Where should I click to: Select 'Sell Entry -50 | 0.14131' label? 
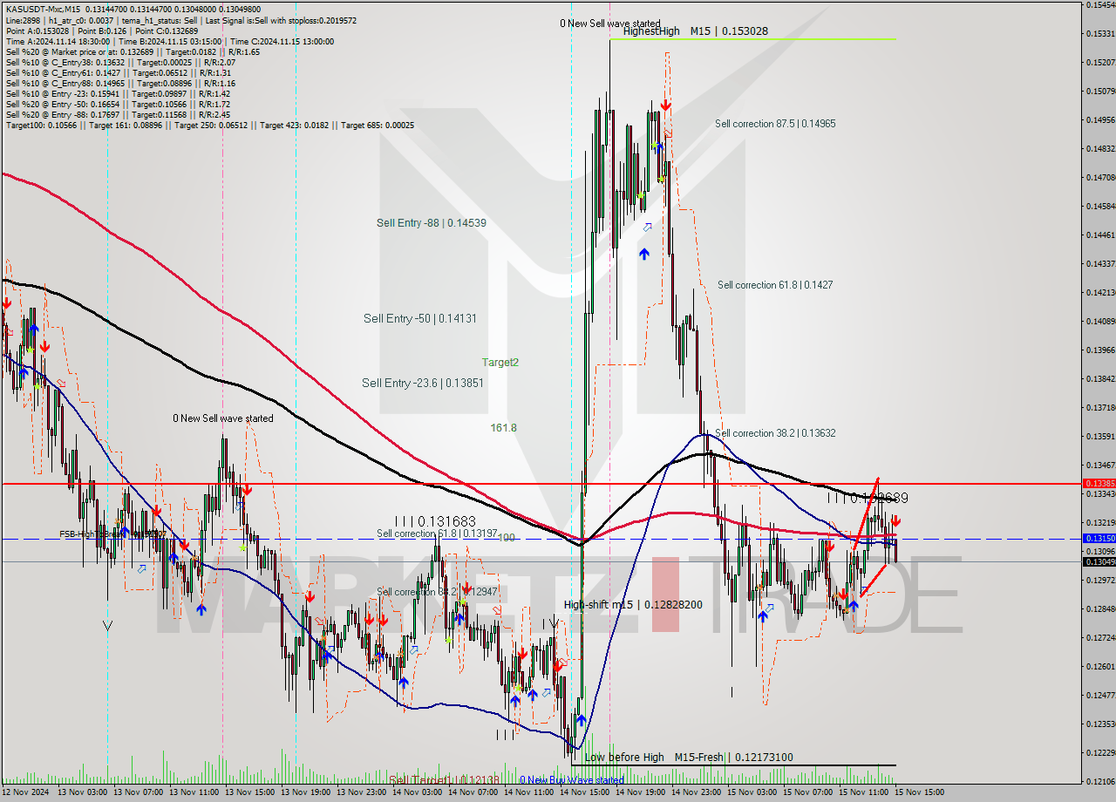pyautogui.click(x=420, y=319)
